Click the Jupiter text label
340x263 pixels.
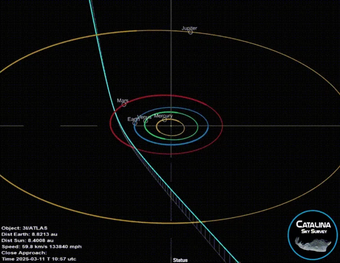[189, 28]
